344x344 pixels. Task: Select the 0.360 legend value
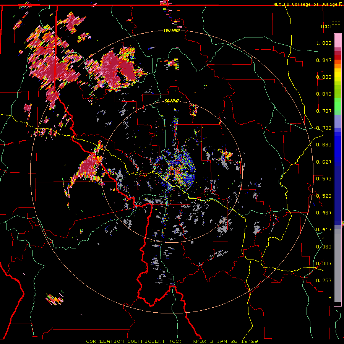[324, 247]
